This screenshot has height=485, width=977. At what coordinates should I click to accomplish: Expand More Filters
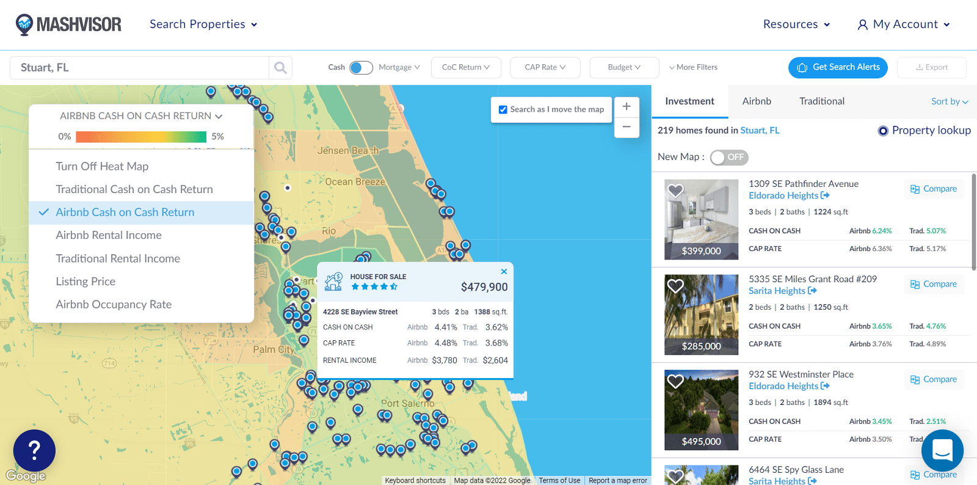click(693, 67)
